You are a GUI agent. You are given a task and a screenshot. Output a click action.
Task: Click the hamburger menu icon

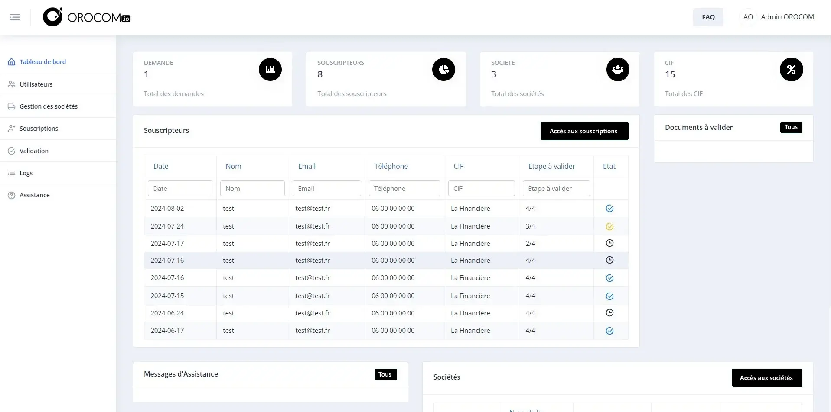(15, 17)
